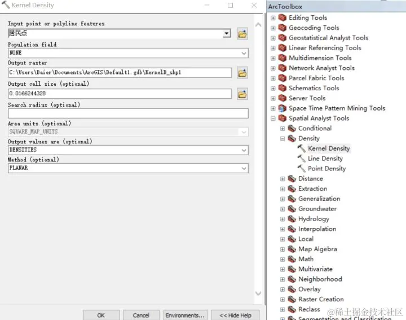This screenshot has width=406, height=320.
Task: Select the Multivariate toolset label
Action: [x=315, y=269]
